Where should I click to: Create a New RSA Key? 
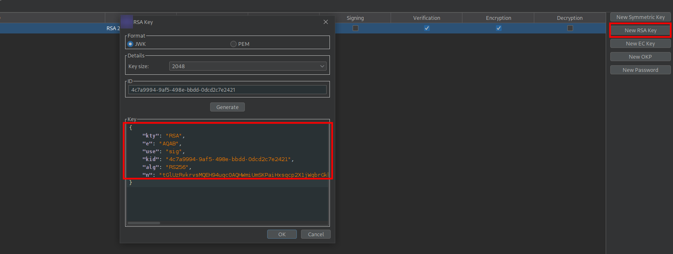(640, 30)
